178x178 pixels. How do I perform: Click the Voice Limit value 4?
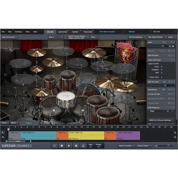162,77
